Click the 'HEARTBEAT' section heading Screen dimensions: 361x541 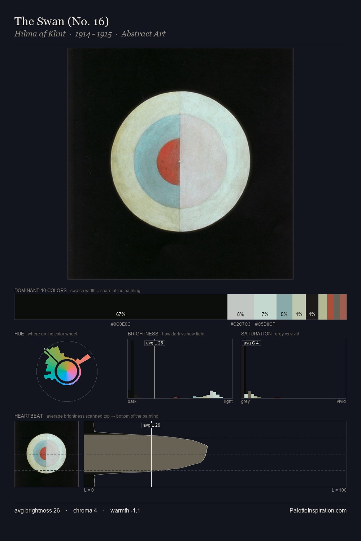click(x=29, y=416)
